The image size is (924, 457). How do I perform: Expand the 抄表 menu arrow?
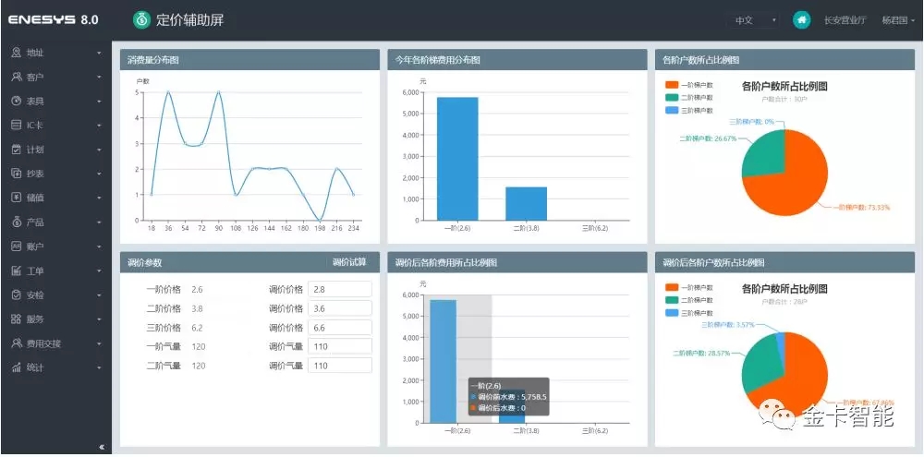tap(99, 174)
